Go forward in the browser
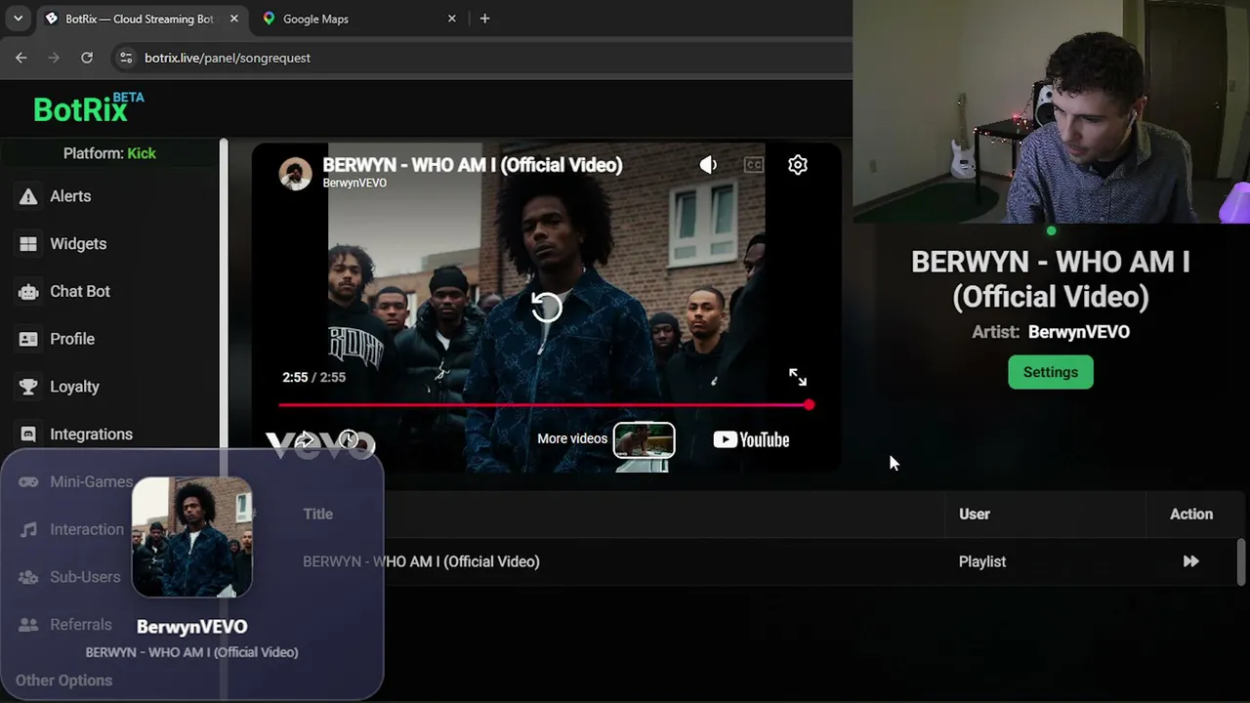1250x703 pixels. point(54,58)
